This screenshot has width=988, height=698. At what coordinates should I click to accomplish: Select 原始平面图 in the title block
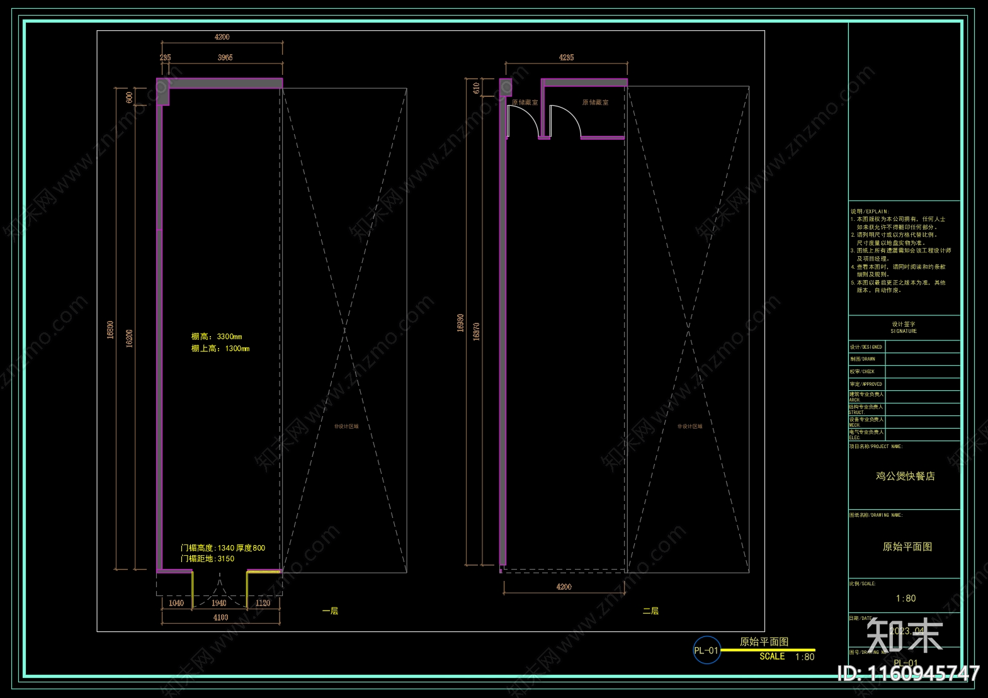click(x=907, y=547)
